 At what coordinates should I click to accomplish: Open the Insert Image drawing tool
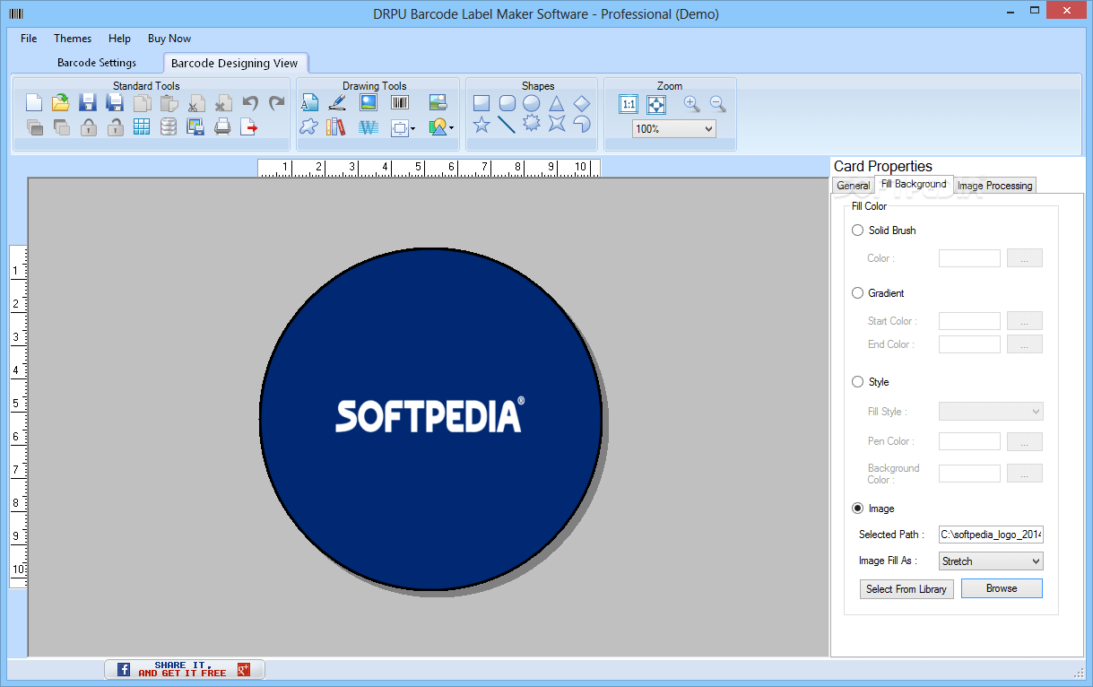pos(368,102)
